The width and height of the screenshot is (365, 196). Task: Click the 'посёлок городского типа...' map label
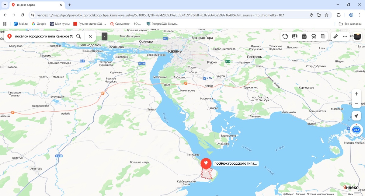[235, 163]
